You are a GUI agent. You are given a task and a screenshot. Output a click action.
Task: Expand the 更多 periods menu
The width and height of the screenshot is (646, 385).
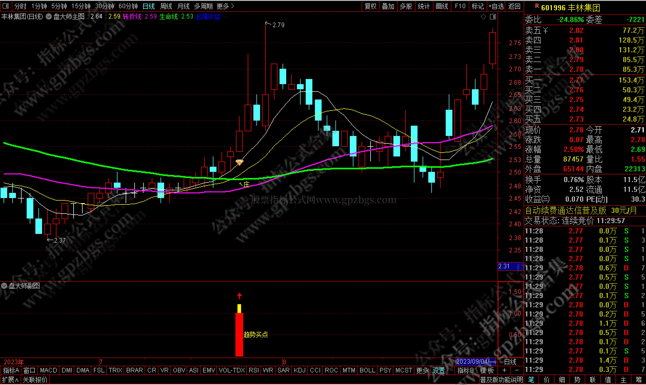(x=225, y=6)
